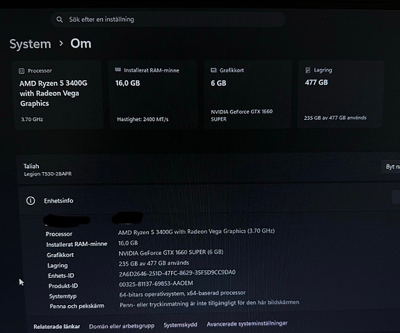Focus the 'Sök efter en inställning' search box
Image resolution: width=400 pixels, height=333 pixels.
[x=168, y=20]
